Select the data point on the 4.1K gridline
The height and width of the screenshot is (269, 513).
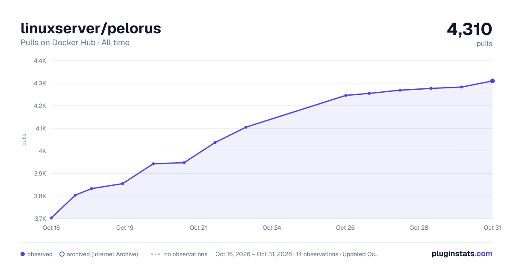246,127
